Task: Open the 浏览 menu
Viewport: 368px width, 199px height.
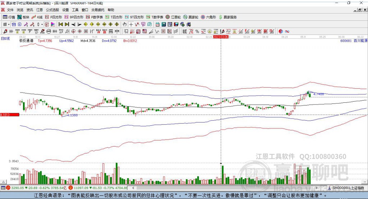Action: pyautogui.click(x=20, y=10)
